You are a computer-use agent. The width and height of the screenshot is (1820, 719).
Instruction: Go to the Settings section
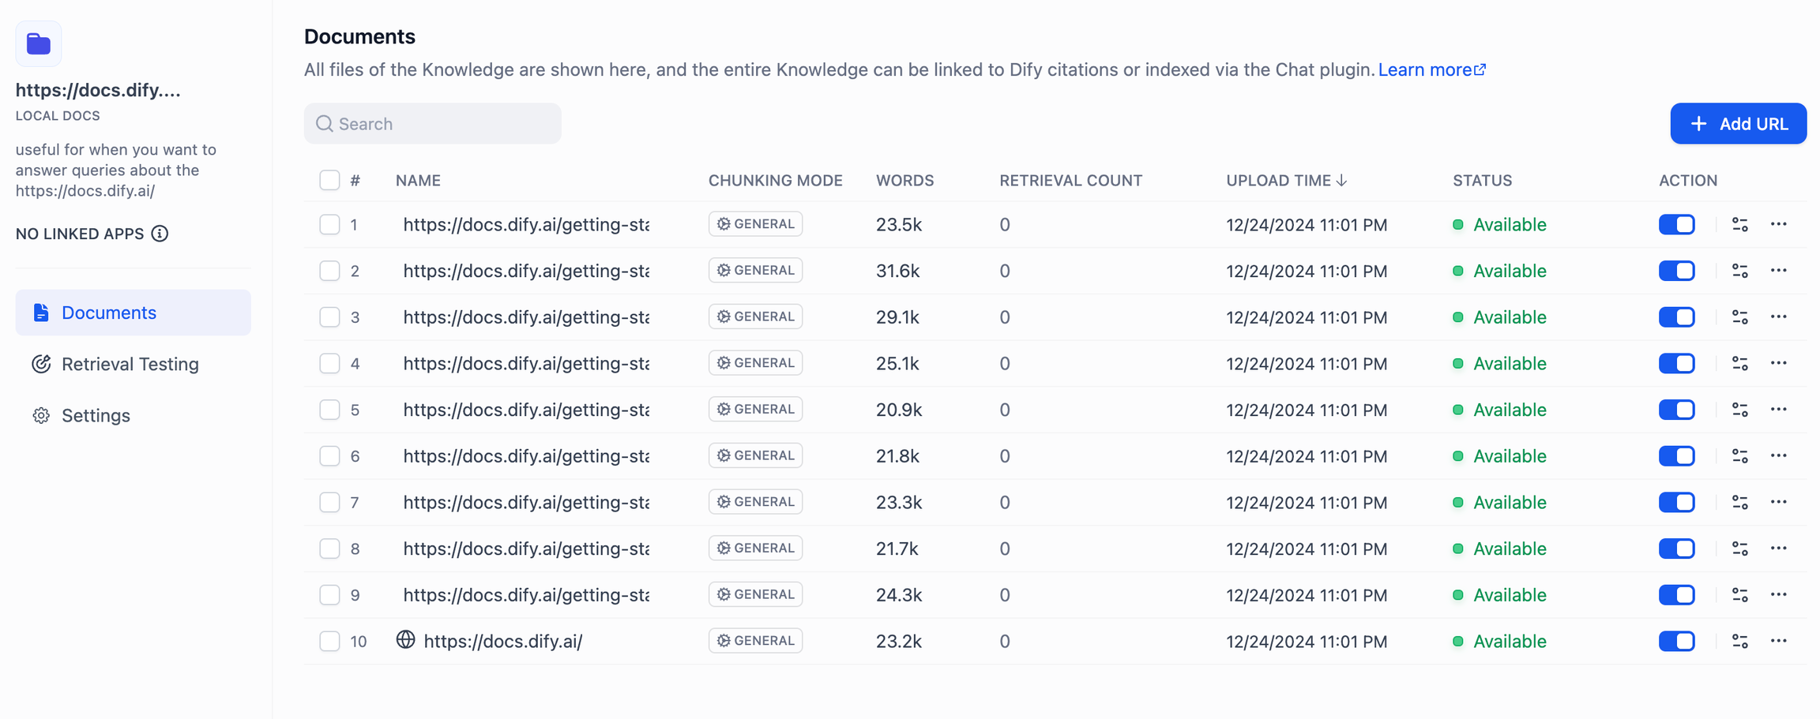[96, 415]
